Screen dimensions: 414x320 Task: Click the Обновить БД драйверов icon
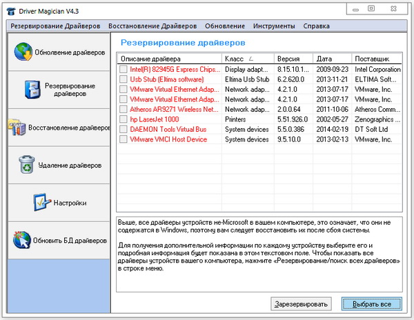22,241
